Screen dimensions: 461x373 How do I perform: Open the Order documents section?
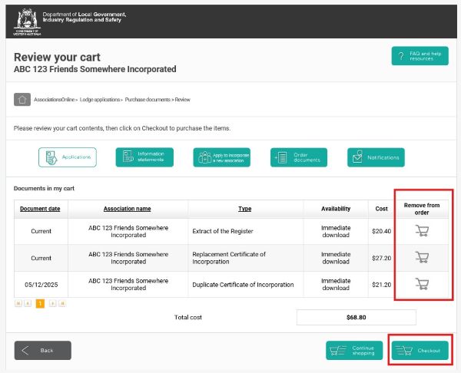pyautogui.click(x=299, y=157)
